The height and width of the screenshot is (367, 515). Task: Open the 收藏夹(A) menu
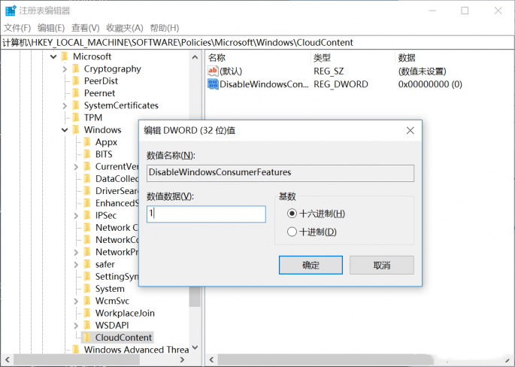click(125, 28)
